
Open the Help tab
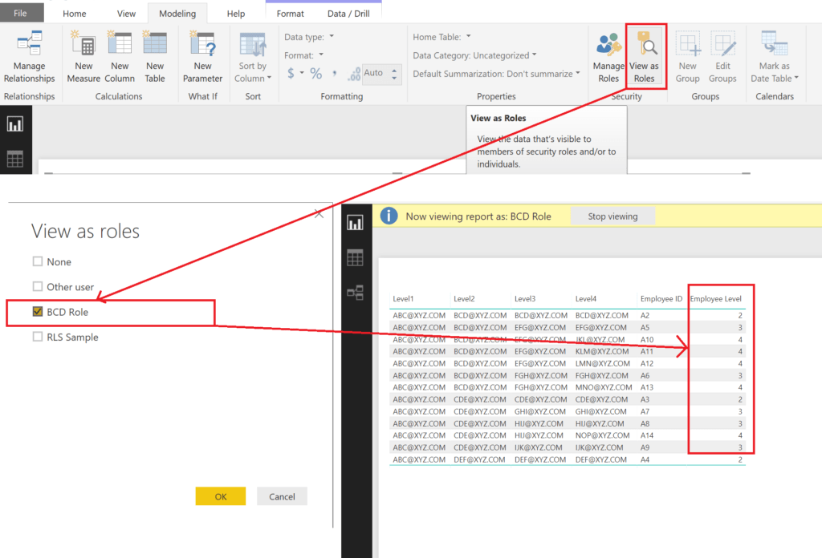point(236,13)
